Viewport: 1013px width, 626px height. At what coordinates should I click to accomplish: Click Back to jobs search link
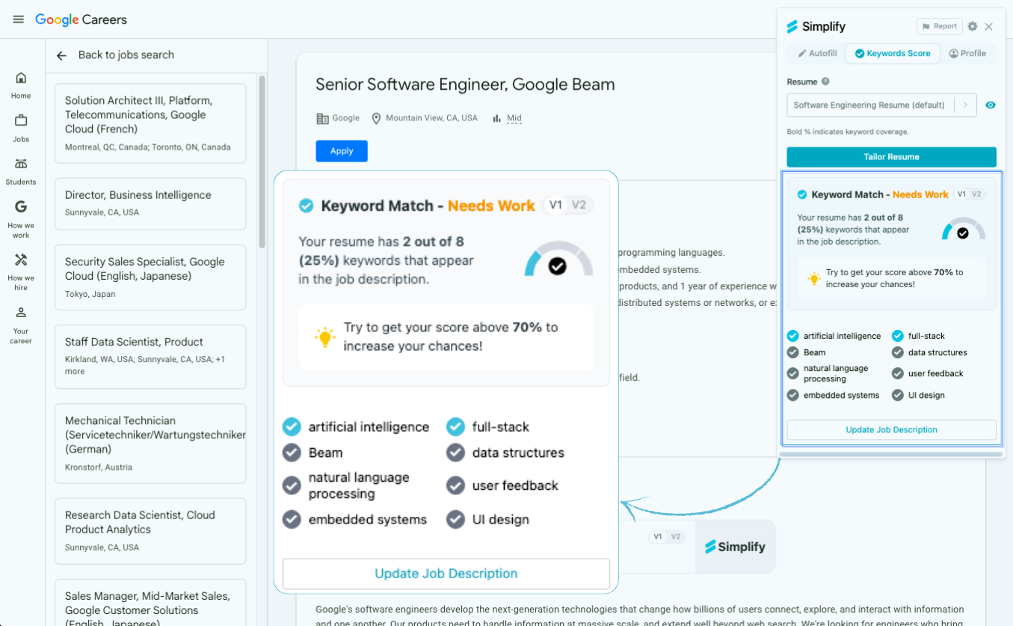[x=126, y=55]
